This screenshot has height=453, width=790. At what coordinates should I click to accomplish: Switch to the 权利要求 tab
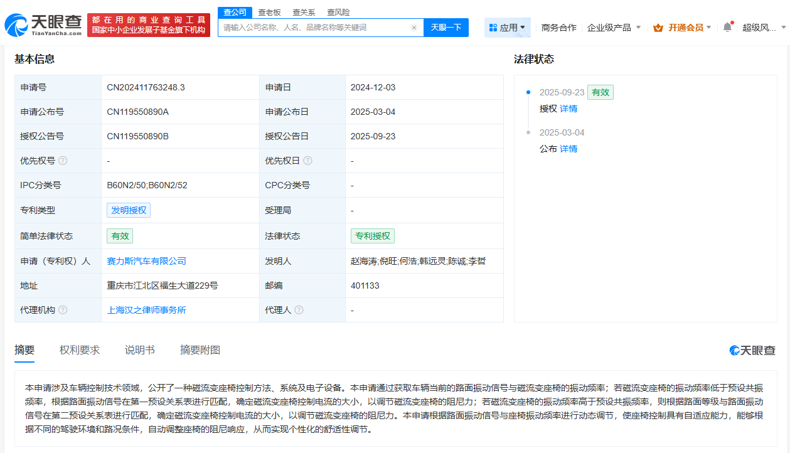78,349
